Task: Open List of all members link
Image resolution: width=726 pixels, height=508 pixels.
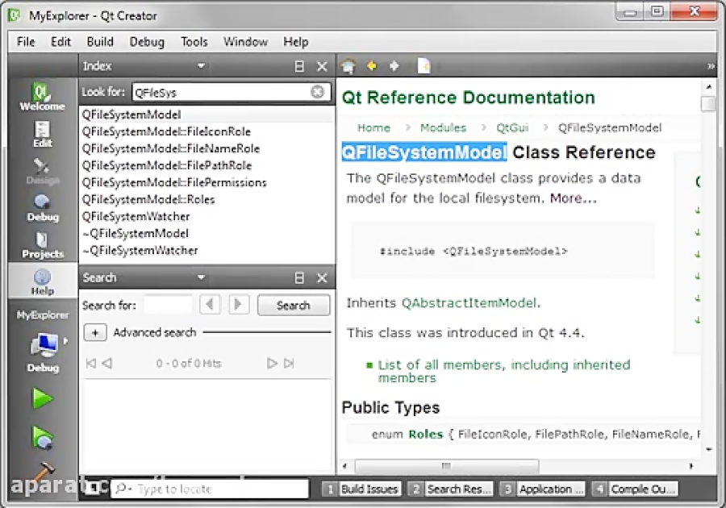Action: pos(503,371)
